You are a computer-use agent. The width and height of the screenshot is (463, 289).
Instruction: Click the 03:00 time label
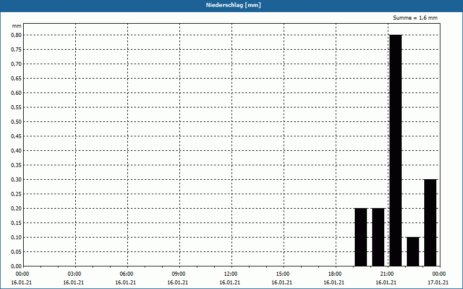pyautogui.click(x=75, y=274)
